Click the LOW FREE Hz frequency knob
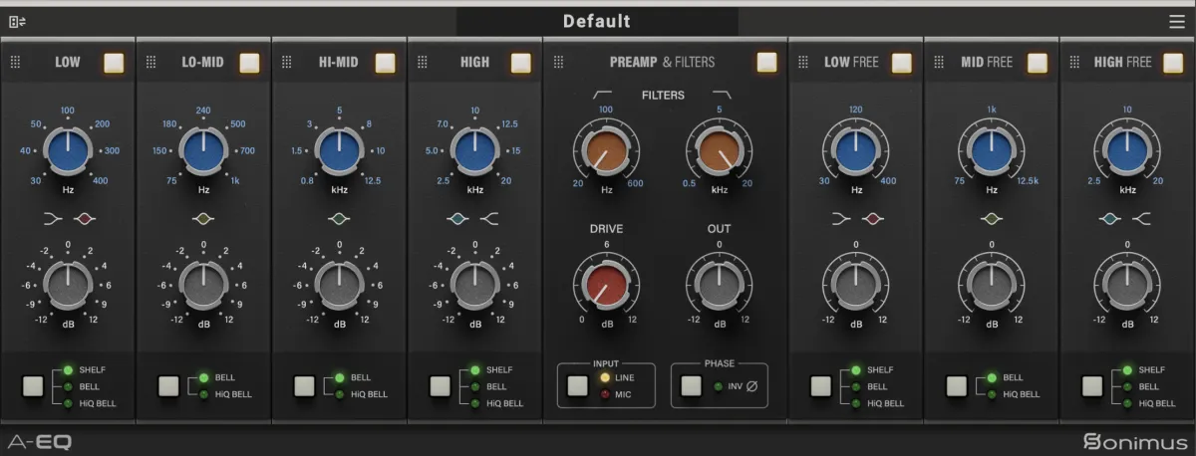1196x456 pixels. tap(856, 152)
